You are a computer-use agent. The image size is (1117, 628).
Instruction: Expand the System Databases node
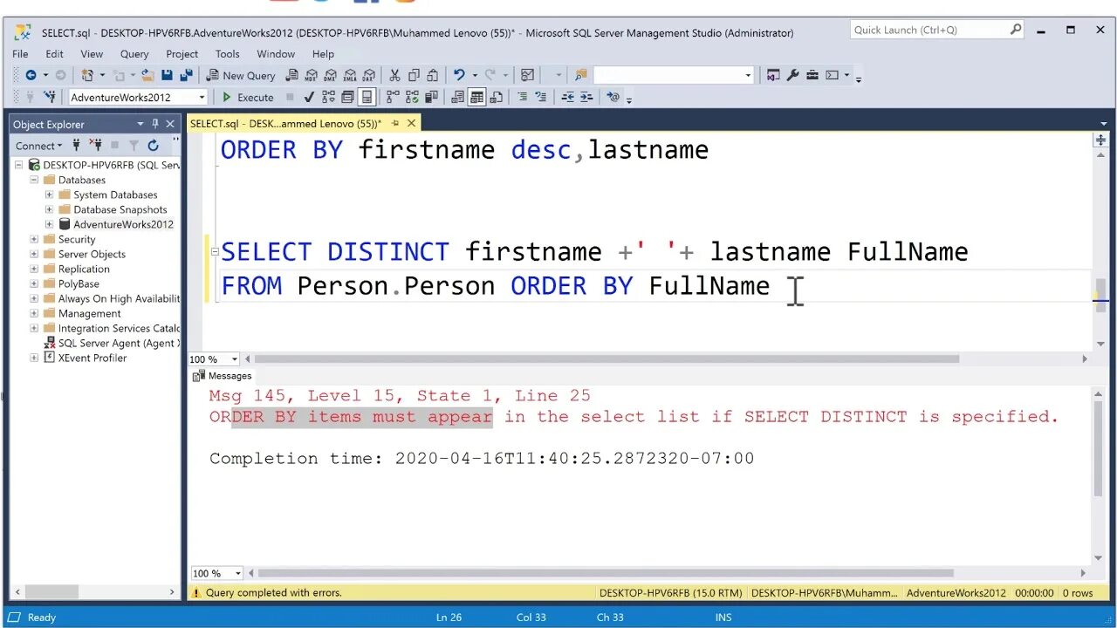49,195
